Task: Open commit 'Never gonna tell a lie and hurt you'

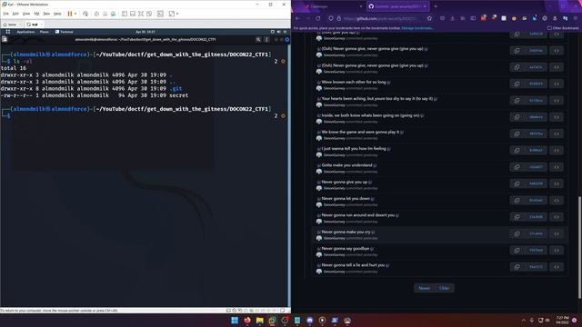Action: point(353,265)
